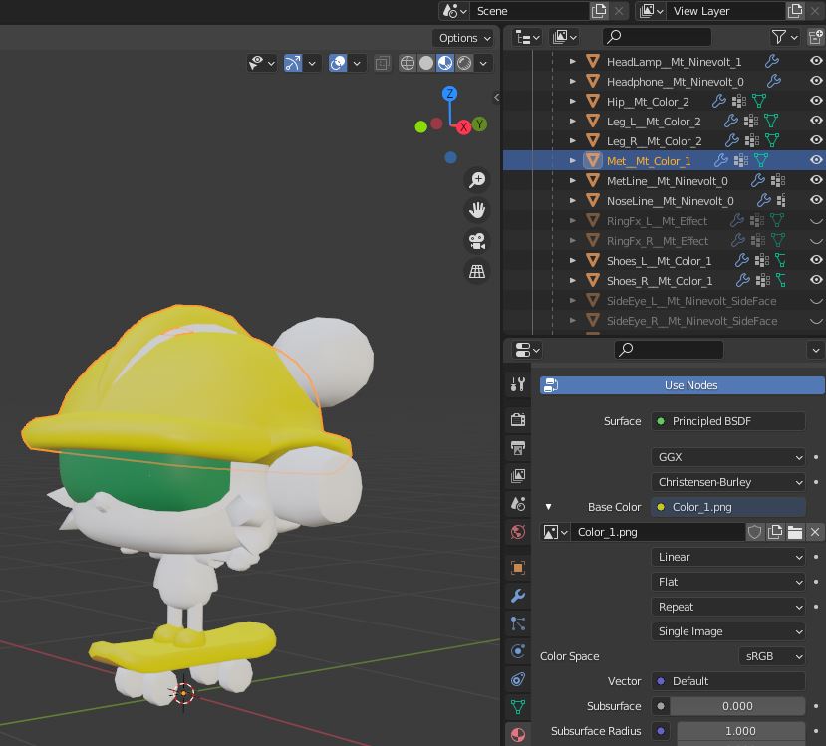Open the World properties tab

518,532
